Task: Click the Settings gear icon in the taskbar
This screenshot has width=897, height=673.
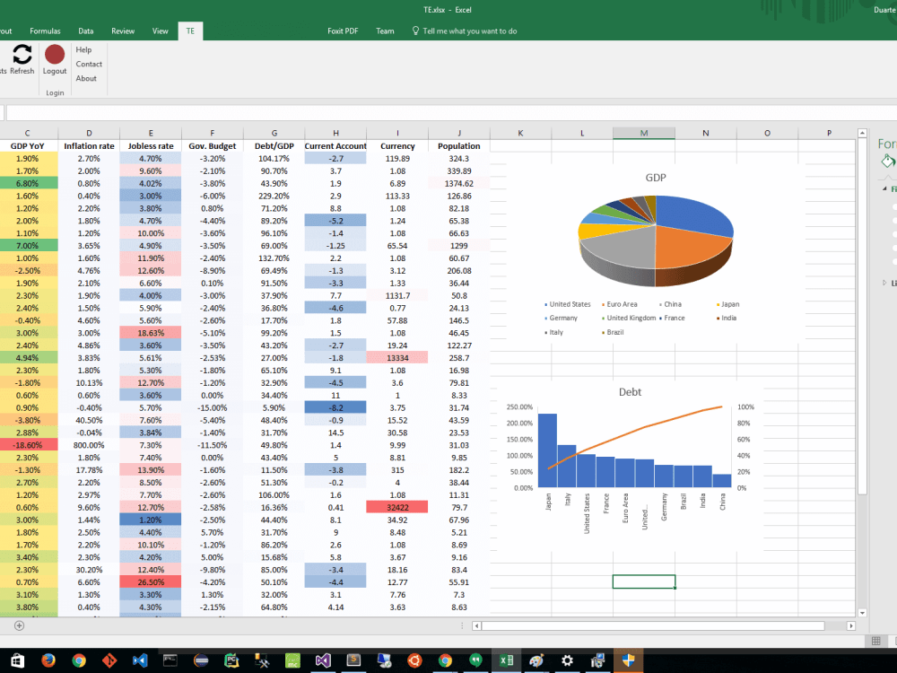Action: [x=566, y=660]
